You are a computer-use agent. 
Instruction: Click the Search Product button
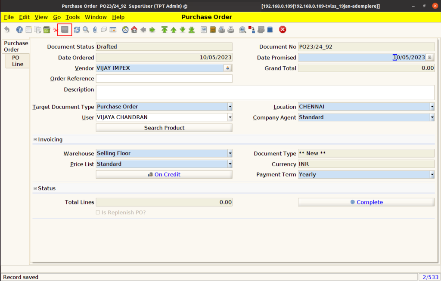point(164,128)
